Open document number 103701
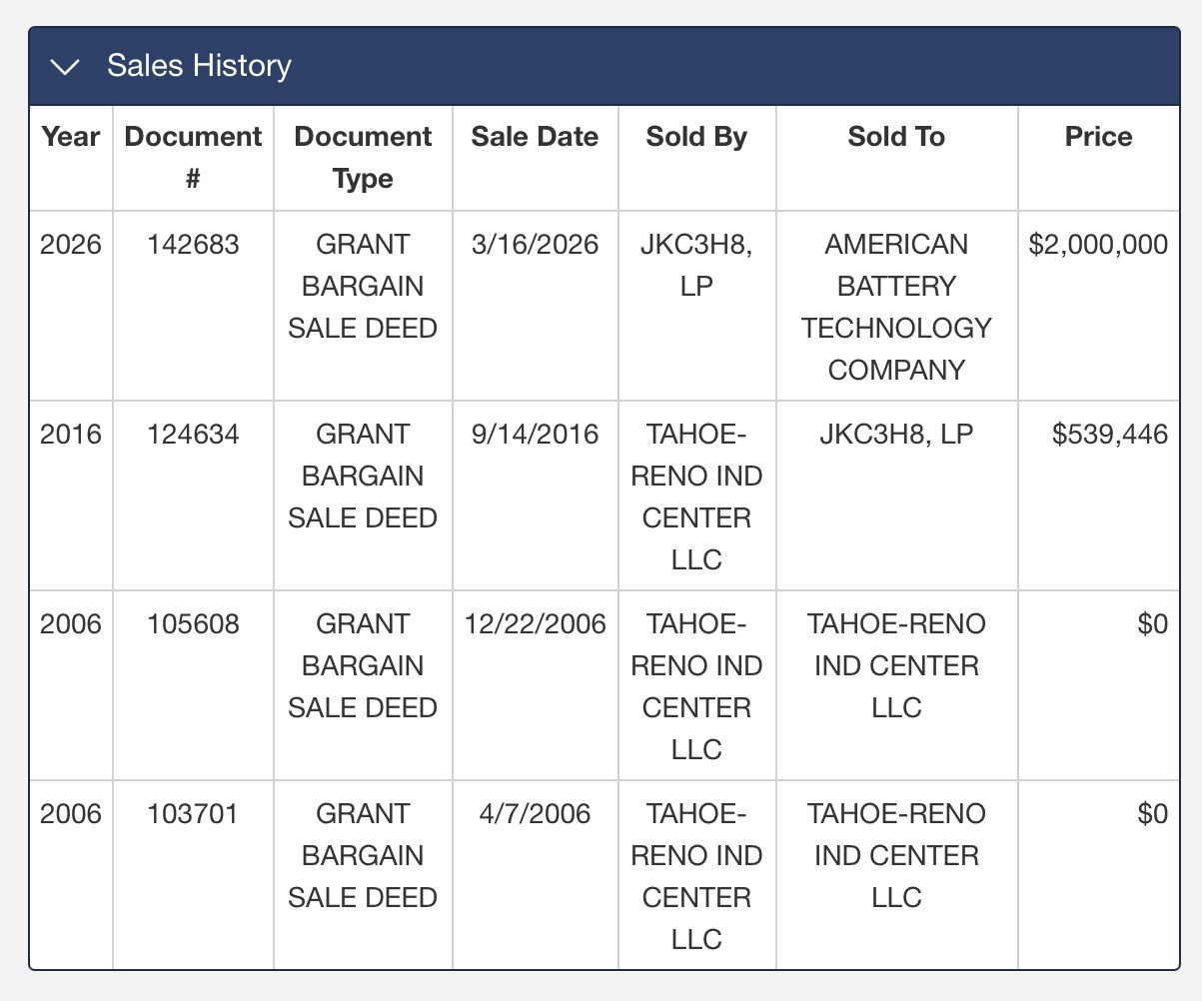The image size is (1202, 1001). click(x=193, y=814)
